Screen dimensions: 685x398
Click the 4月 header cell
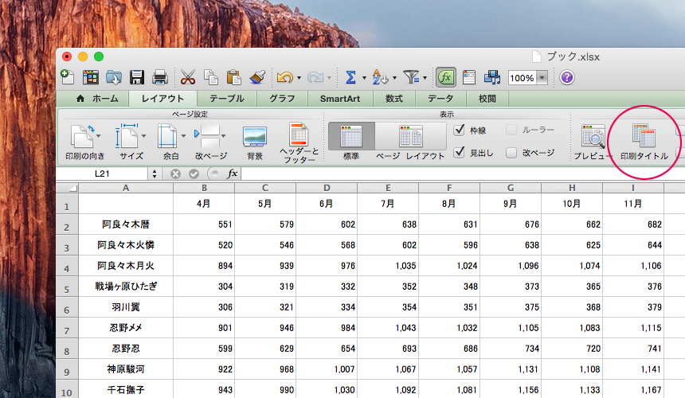204,203
